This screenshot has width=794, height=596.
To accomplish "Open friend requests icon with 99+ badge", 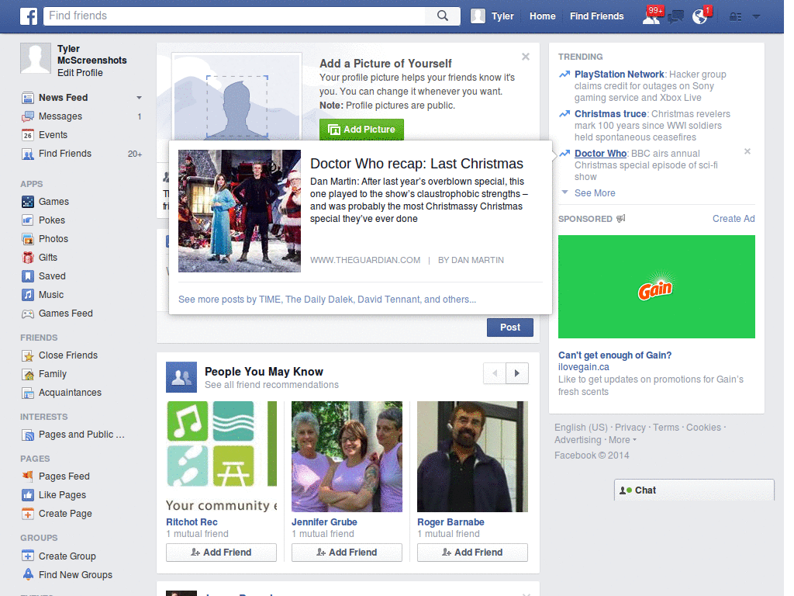I will click(651, 16).
